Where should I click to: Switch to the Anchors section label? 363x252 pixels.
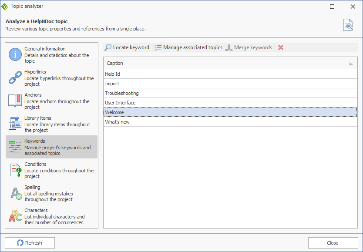point(33,95)
